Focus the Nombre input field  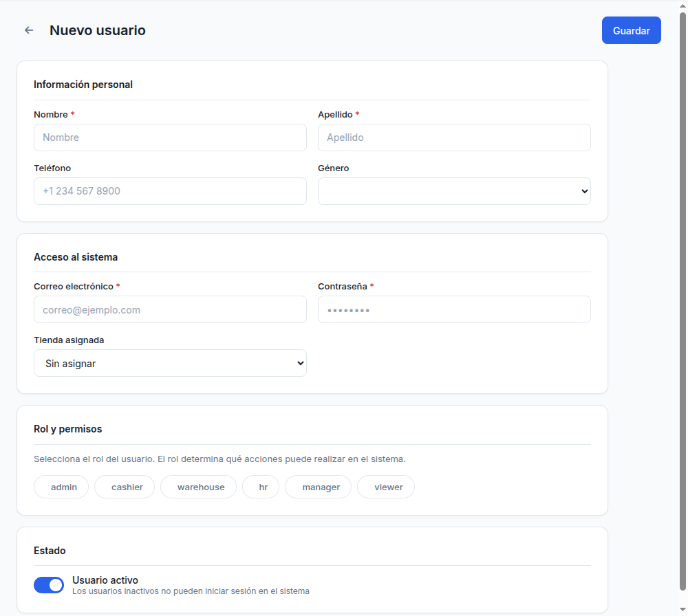click(170, 137)
